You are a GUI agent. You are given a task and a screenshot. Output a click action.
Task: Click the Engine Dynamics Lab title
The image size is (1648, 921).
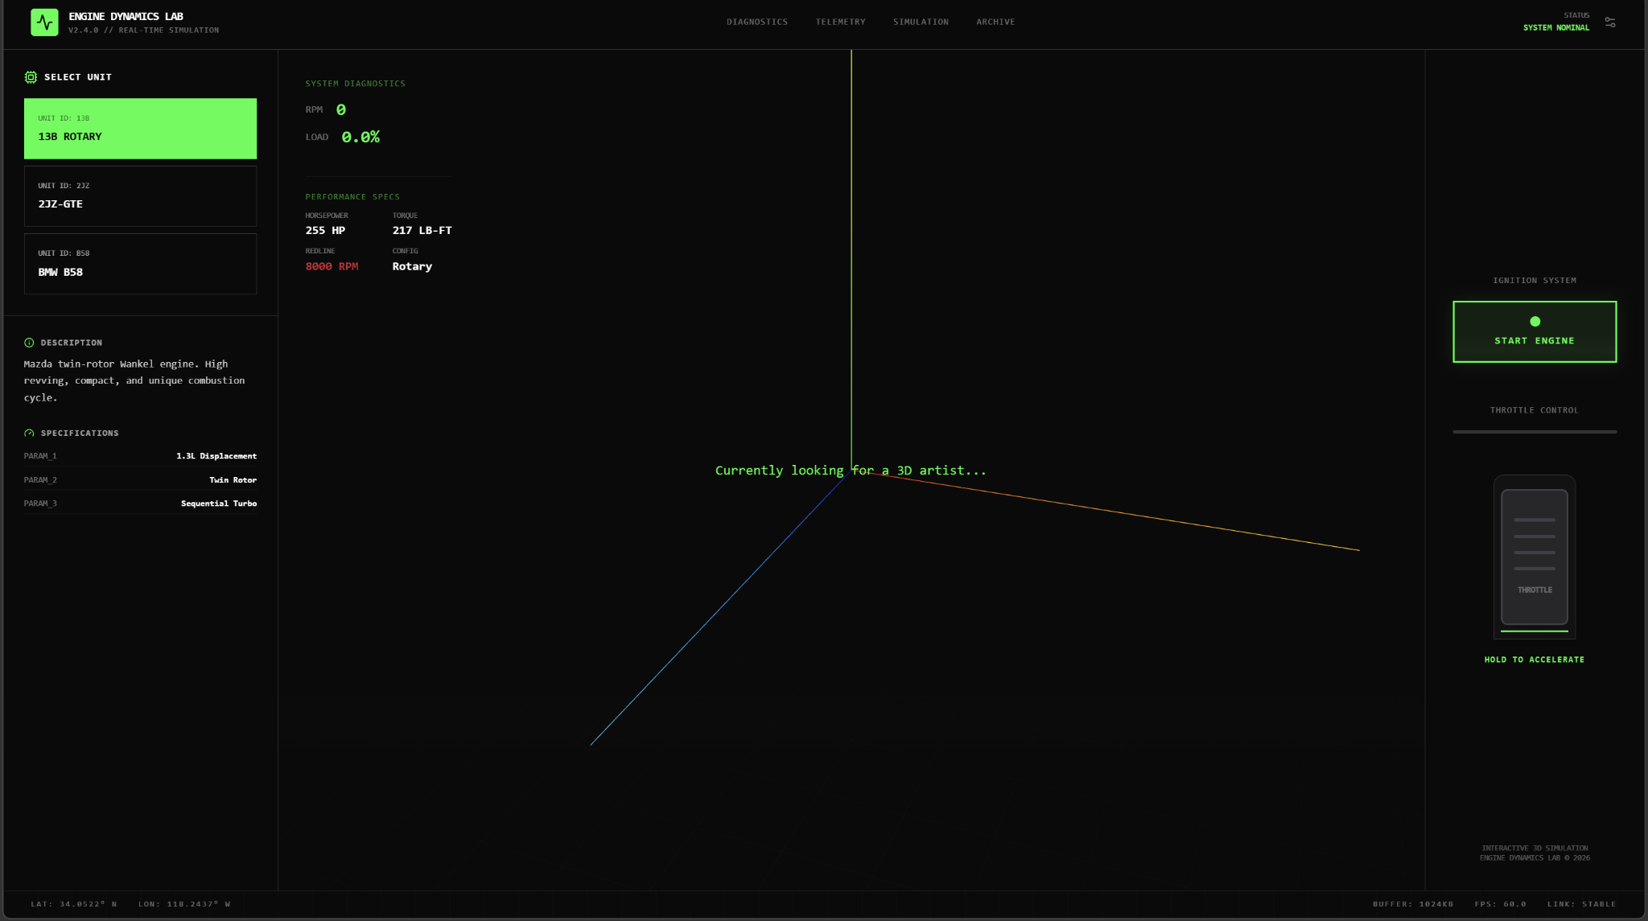click(x=126, y=16)
